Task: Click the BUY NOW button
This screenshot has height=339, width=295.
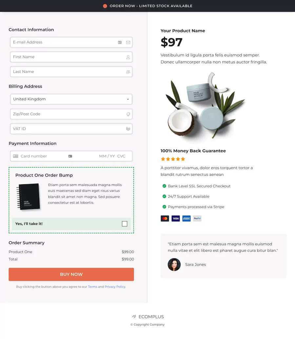Action: [71, 274]
